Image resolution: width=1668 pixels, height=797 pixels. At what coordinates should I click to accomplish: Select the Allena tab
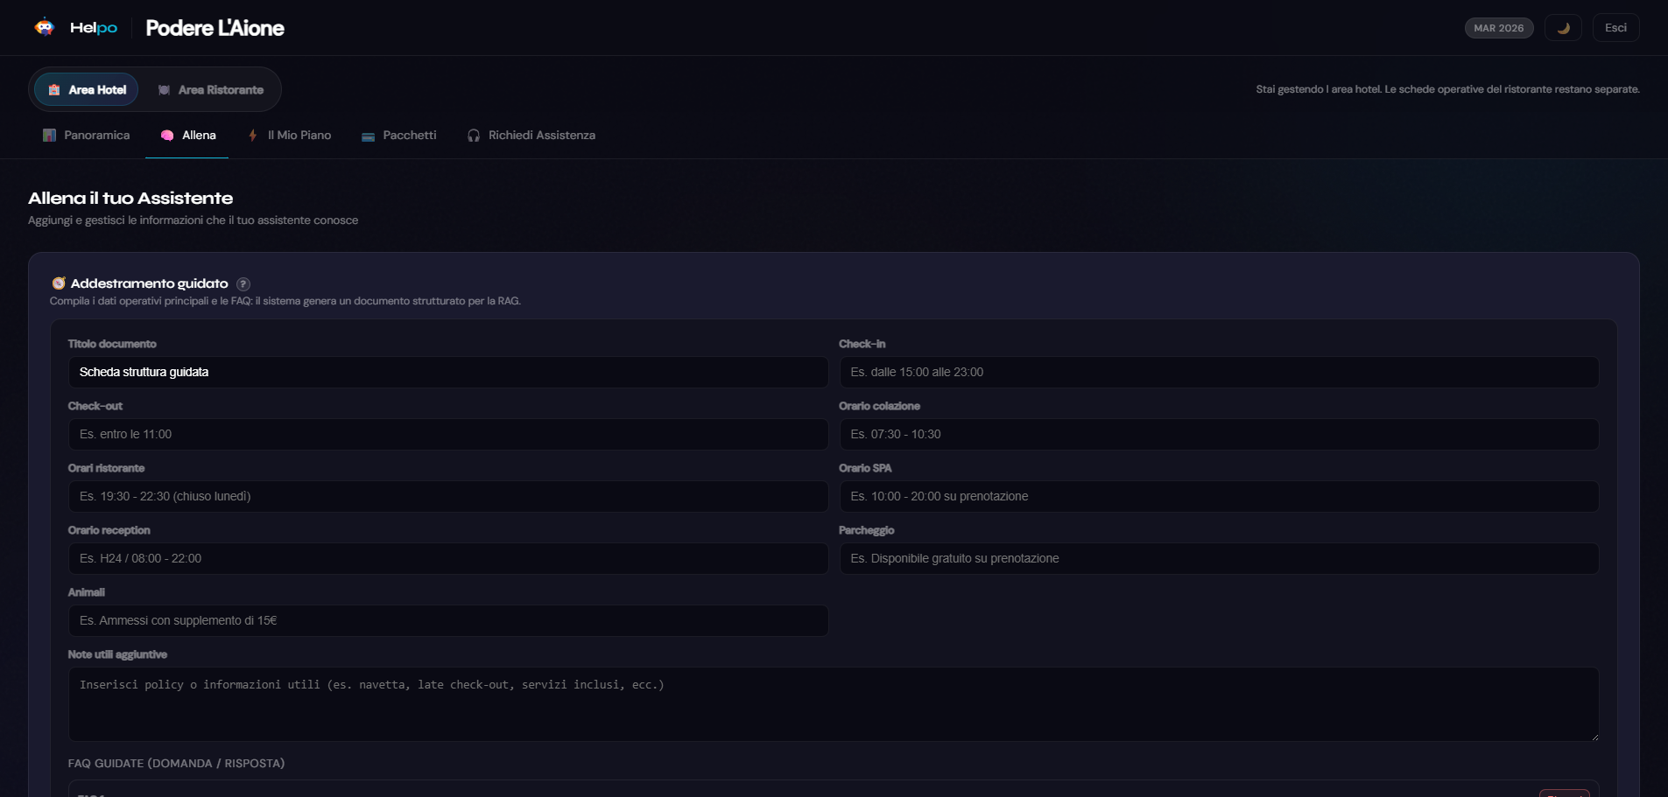click(187, 136)
